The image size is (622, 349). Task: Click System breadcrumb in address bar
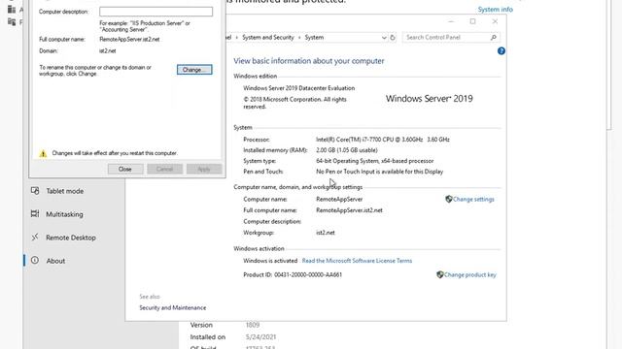314,37
